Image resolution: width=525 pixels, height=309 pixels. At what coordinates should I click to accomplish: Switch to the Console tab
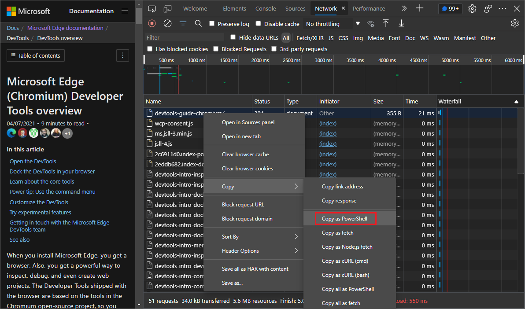[x=266, y=8]
